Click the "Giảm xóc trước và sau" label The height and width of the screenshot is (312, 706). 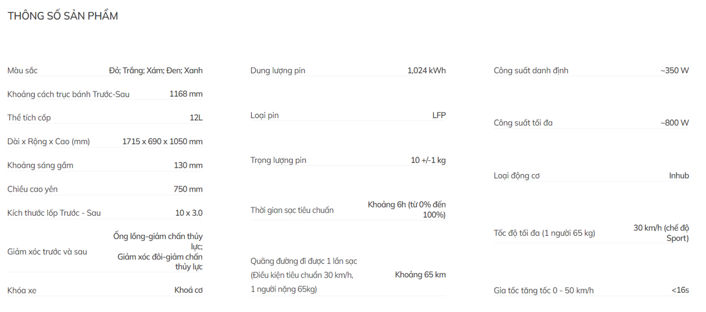click(x=47, y=252)
